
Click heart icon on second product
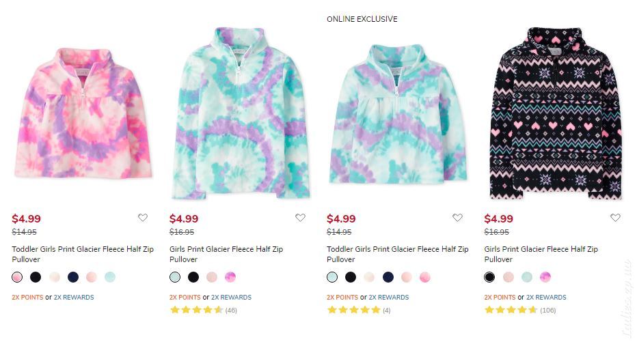point(300,218)
